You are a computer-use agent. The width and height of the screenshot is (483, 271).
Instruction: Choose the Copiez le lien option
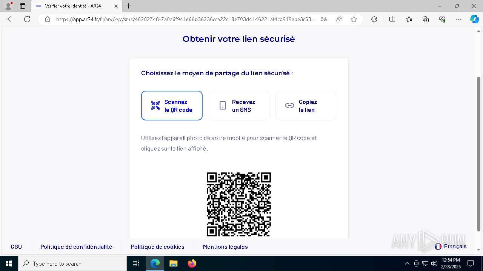click(x=306, y=105)
